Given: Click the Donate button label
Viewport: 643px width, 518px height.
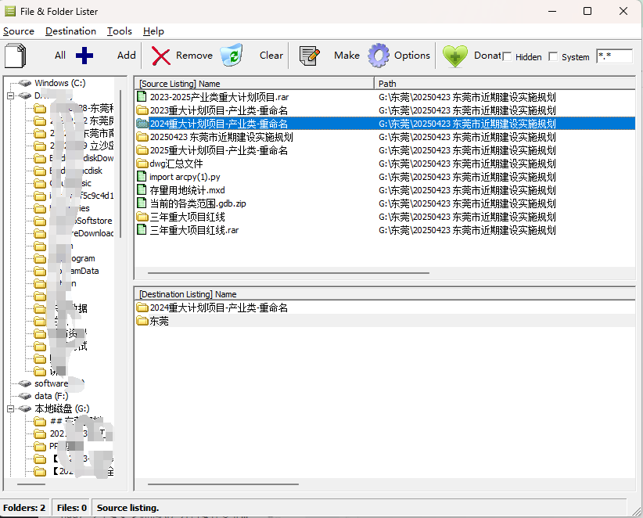Looking at the screenshot, I should (487, 56).
